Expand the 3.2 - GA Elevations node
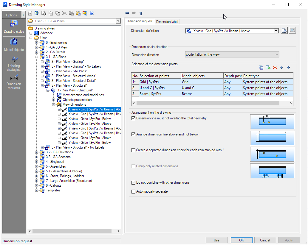308x245 pixels. (x=37, y=152)
